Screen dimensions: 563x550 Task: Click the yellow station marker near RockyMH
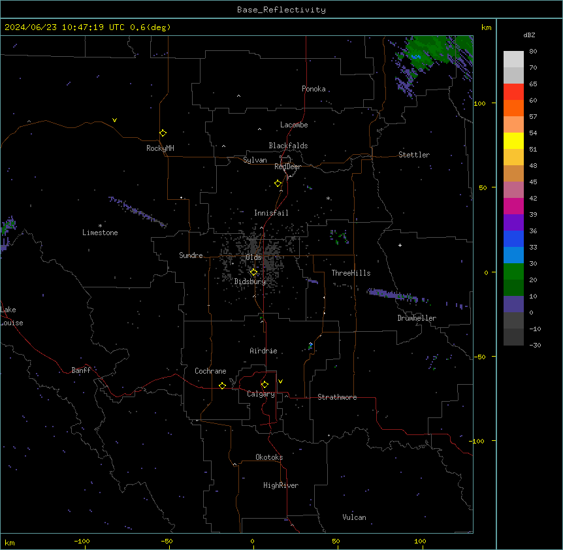point(163,133)
